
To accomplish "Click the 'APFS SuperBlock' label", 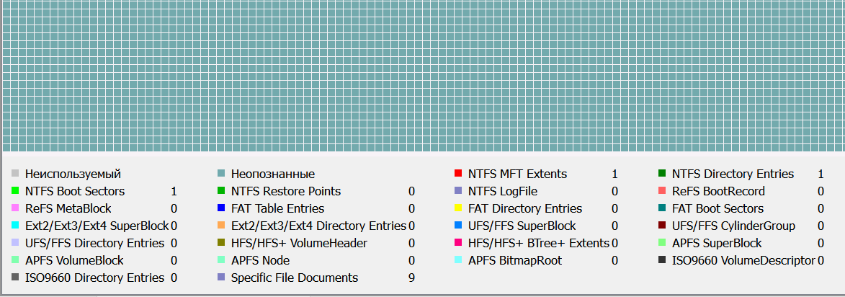I will (x=717, y=243).
